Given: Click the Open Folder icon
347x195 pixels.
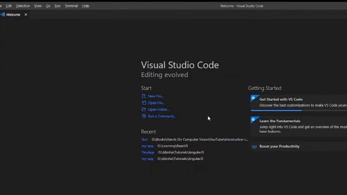Looking at the screenshot, I should click(144, 109).
